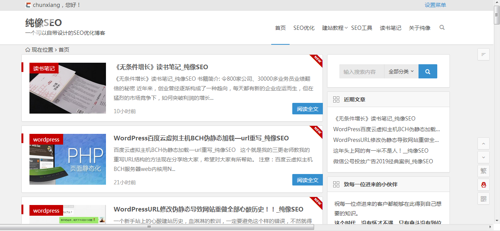Click 首页 in the breadcrumb

coord(64,50)
